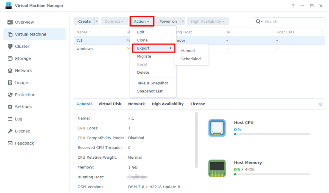Collapse the details panel with double chevron

(x=320, y=104)
